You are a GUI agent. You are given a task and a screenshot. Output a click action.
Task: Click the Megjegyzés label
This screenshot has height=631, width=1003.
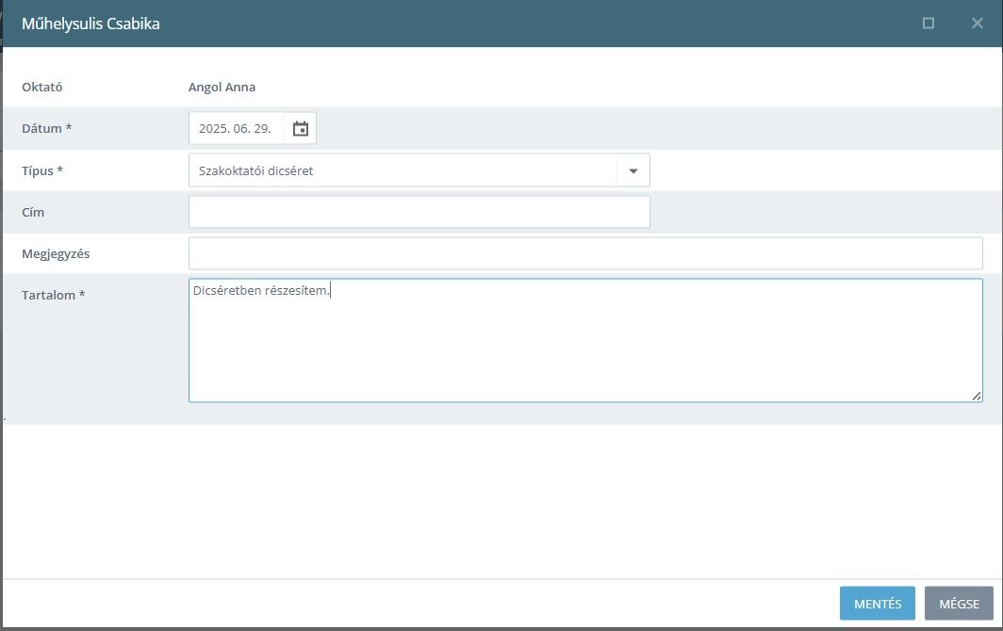56,253
